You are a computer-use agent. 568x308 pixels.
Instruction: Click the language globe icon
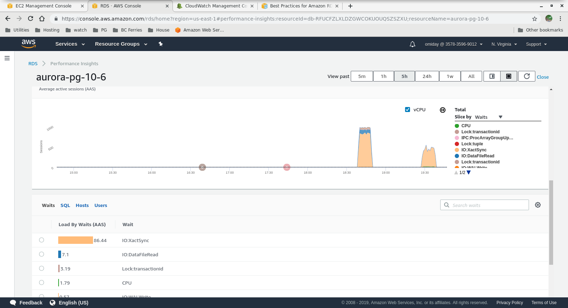[x=53, y=303]
